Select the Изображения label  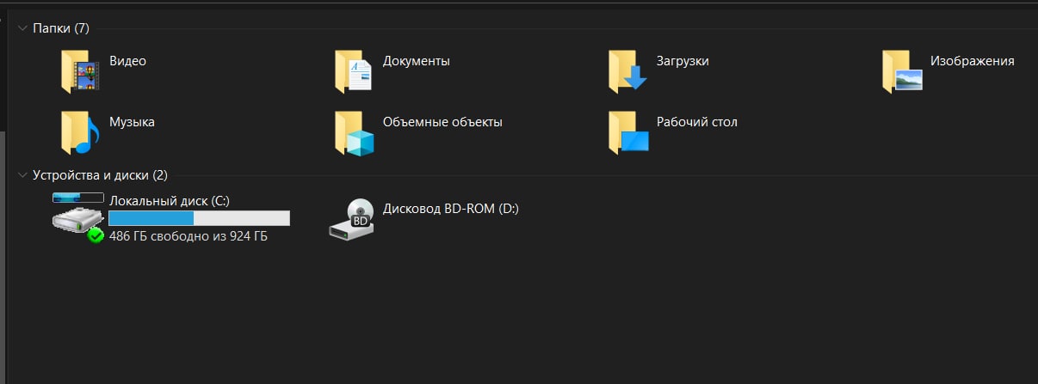(973, 61)
